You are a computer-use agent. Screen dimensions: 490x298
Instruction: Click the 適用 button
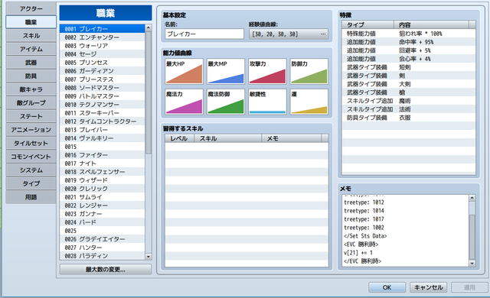[x=469, y=287]
